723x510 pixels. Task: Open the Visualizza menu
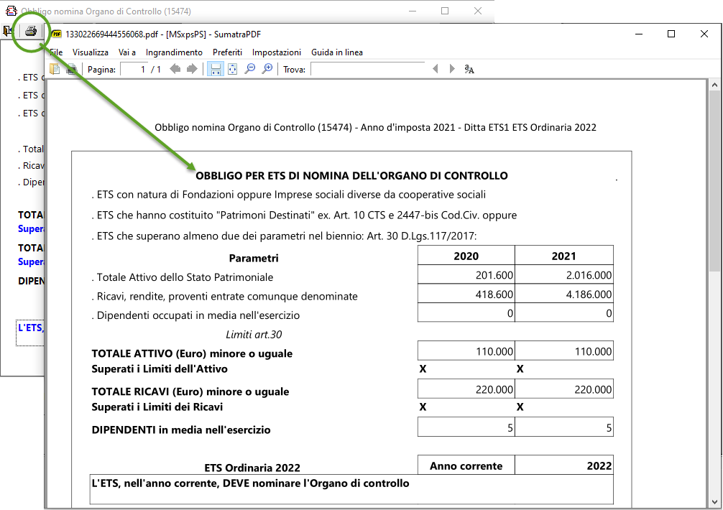[91, 52]
